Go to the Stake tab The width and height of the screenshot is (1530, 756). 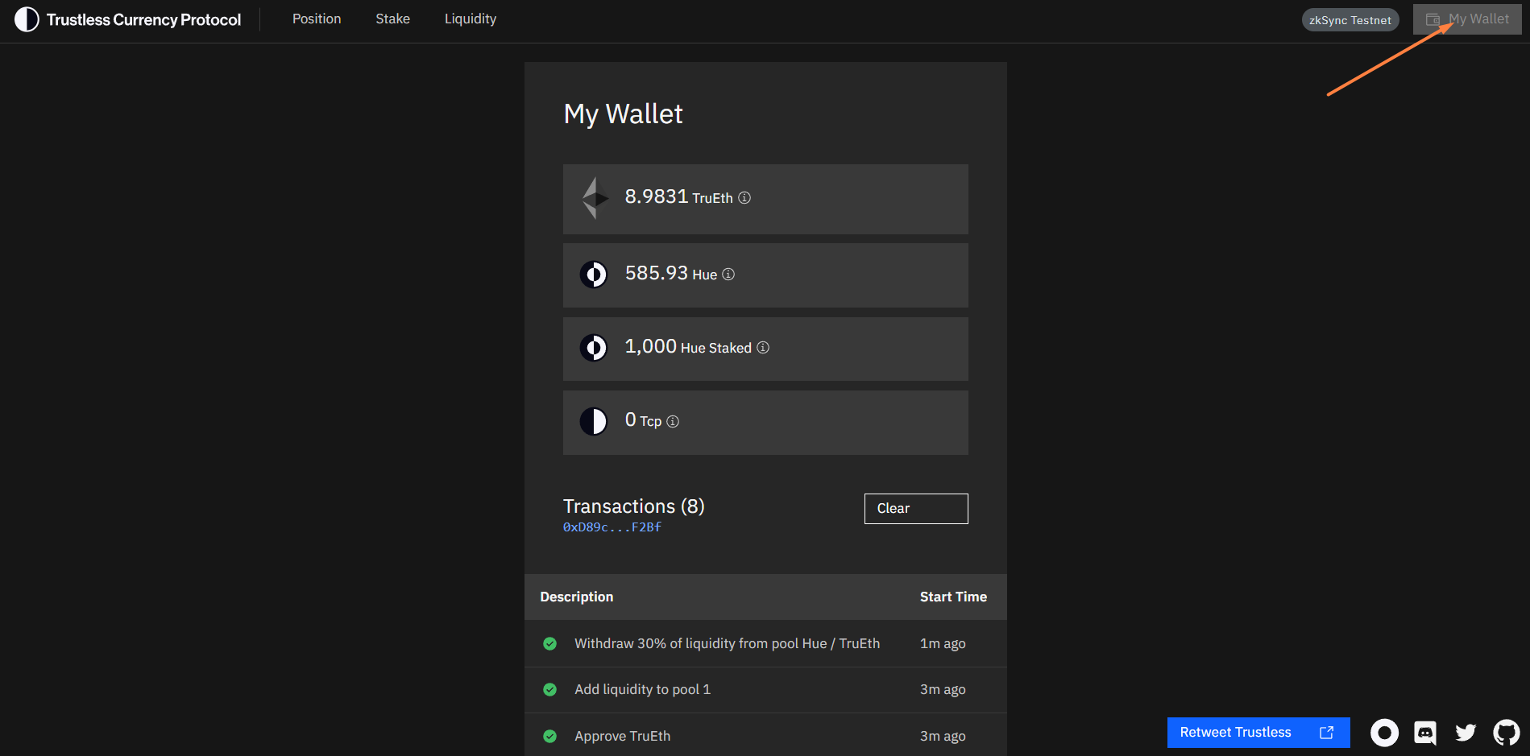point(392,19)
